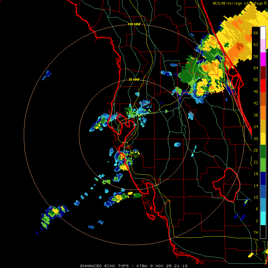
Task: Click the '38' legend value
Action: [256, 115]
